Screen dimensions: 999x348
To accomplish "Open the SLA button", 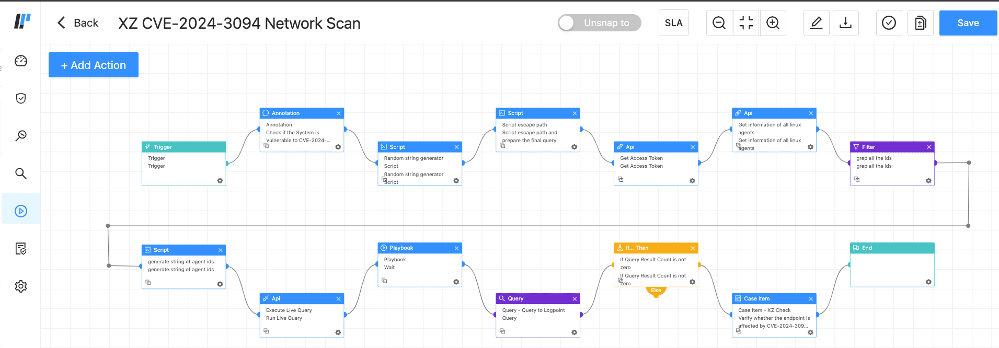I will 673,23.
